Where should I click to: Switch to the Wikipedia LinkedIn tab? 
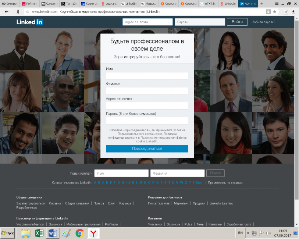129,4
